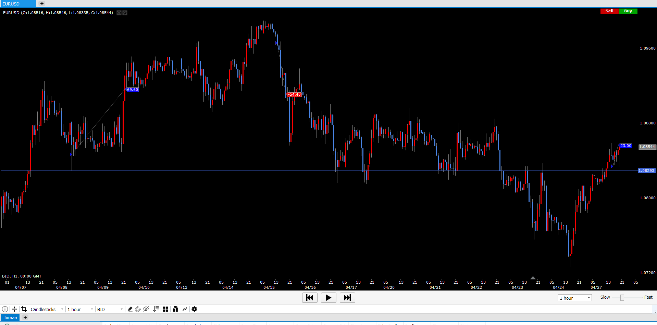Select the crop/zoom region tool

click(24, 309)
